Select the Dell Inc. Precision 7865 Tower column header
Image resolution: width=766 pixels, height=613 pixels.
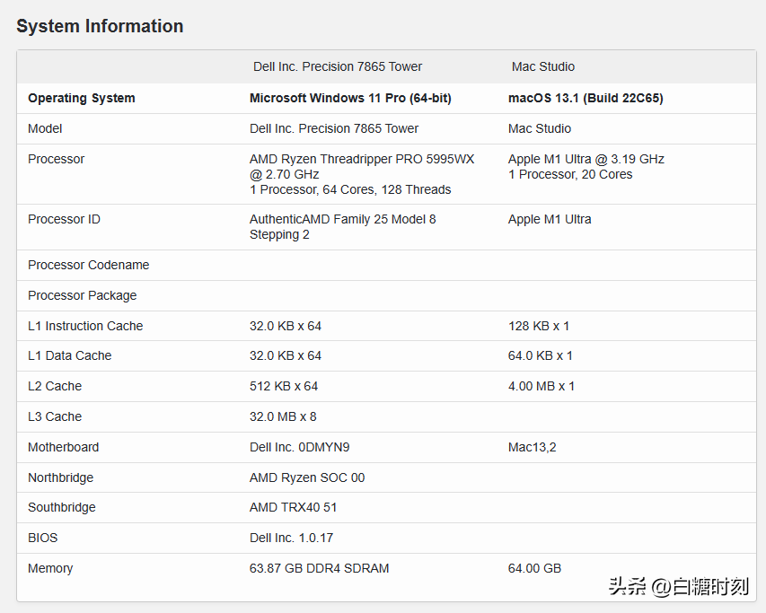[x=338, y=66]
